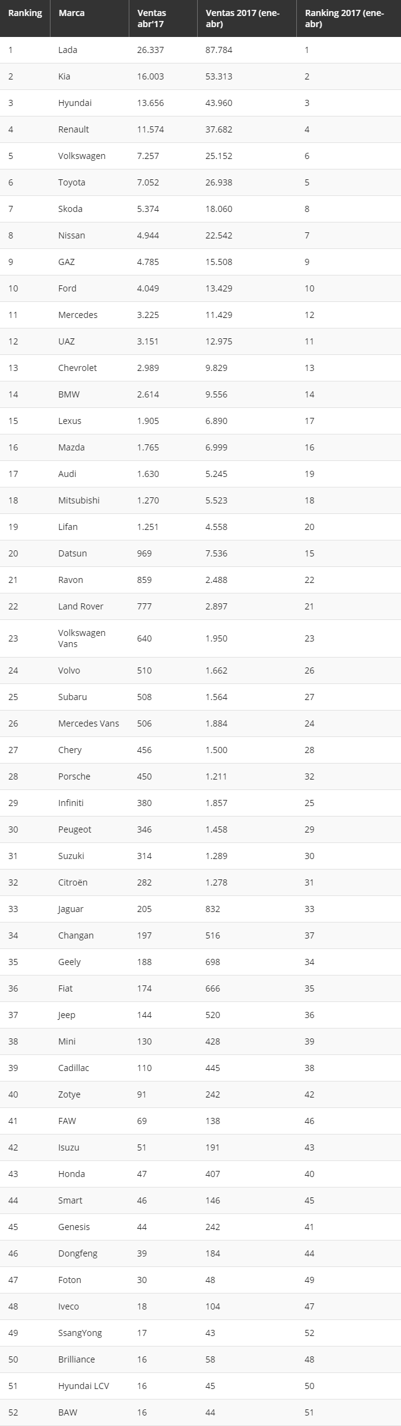Select the Lada brand cell
Image resolution: width=401 pixels, height=1426 pixels.
[x=68, y=50]
